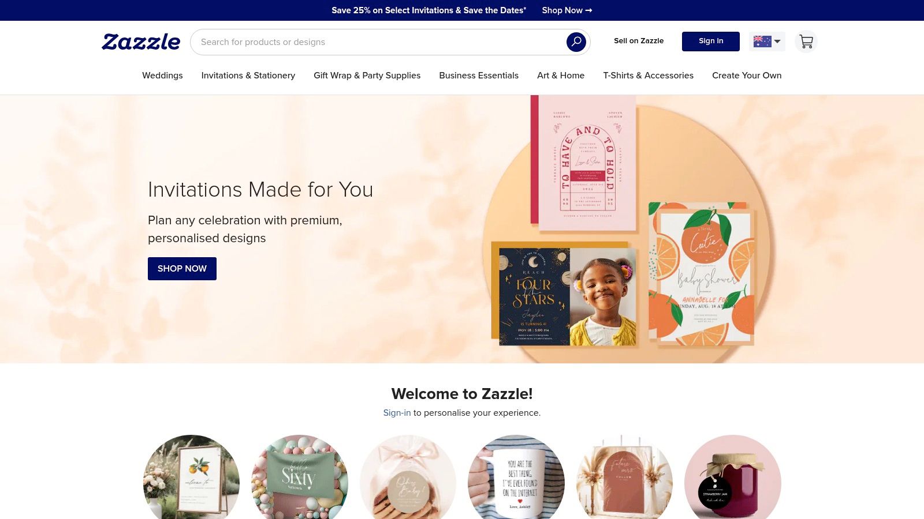This screenshot has height=519, width=924.
Task: Click the Sign-in link under Welcome heading
Action: click(x=397, y=413)
